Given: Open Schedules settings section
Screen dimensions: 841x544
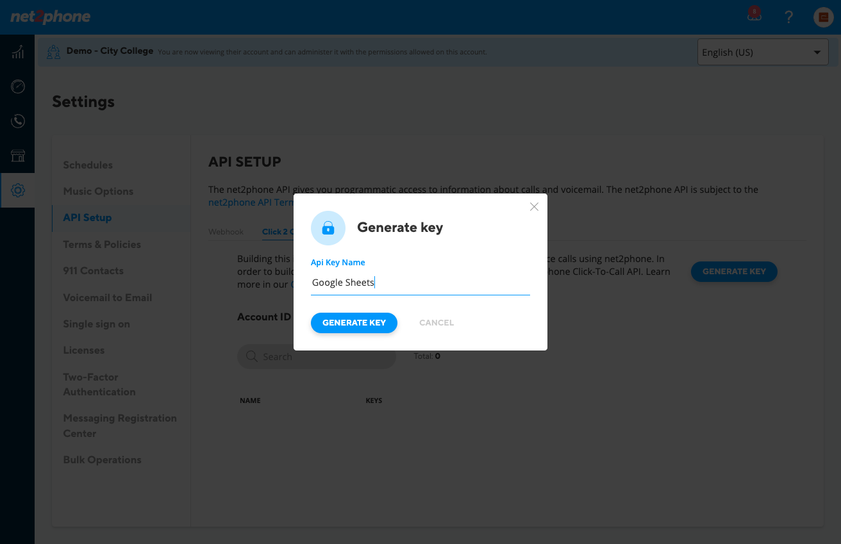Looking at the screenshot, I should pos(88,165).
